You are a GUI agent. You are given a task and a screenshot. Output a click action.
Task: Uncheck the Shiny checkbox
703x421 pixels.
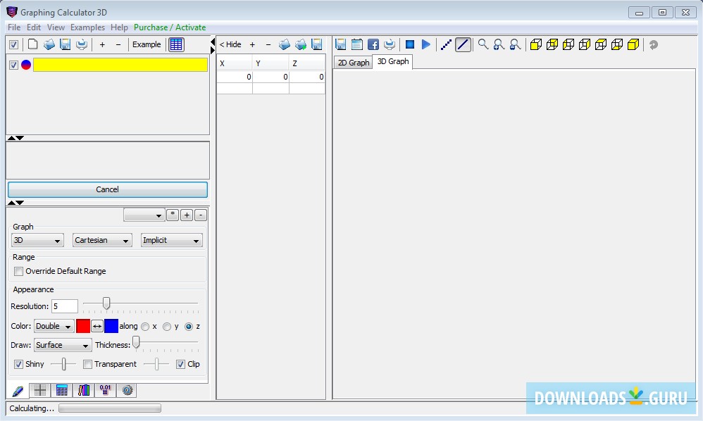click(18, 364)
